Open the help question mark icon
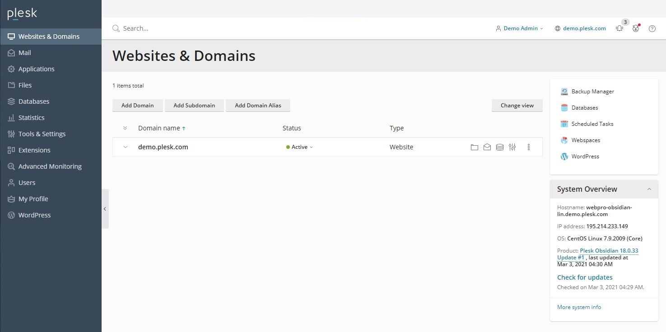 pos(652,28)
